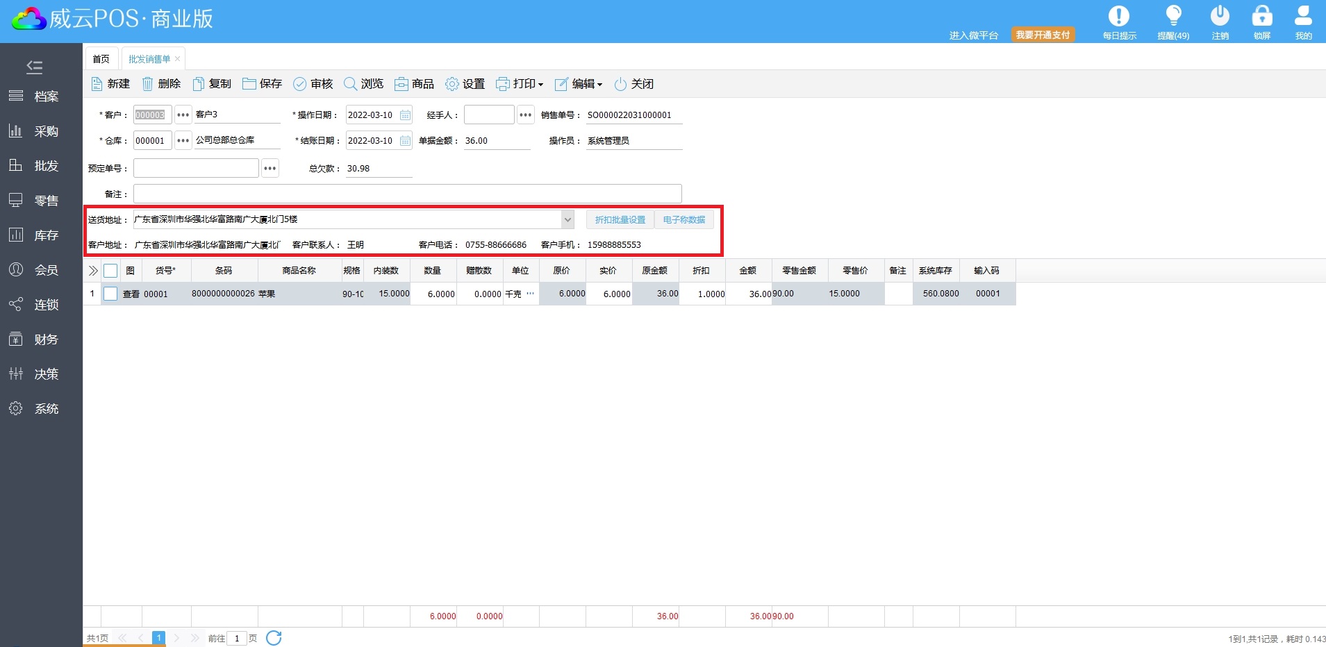Click the 审核 (Audit) checkmark icon
The height and width of the screenshot is (647, 1326).
(300, 84)
